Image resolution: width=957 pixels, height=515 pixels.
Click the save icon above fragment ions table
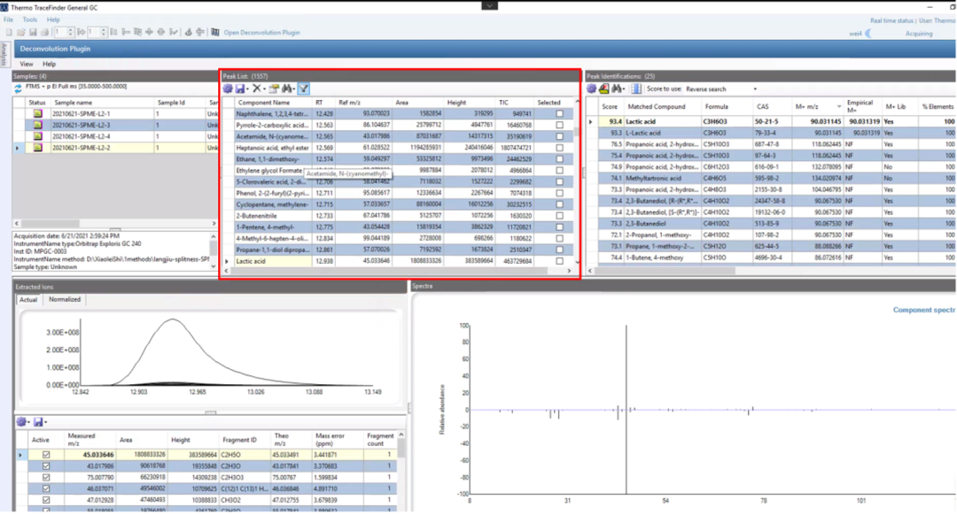click(37, 422)
